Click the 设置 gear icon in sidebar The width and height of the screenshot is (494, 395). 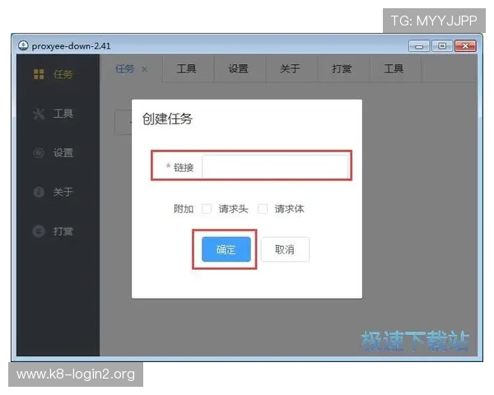click(x=39, y=153)
